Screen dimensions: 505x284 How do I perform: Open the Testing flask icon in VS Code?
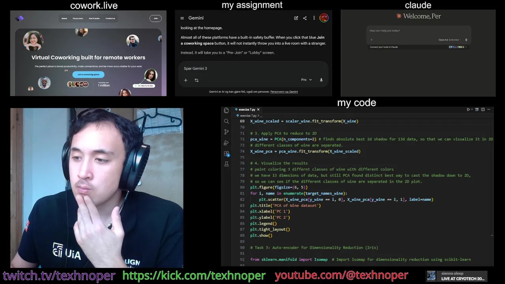click(226, 164)
